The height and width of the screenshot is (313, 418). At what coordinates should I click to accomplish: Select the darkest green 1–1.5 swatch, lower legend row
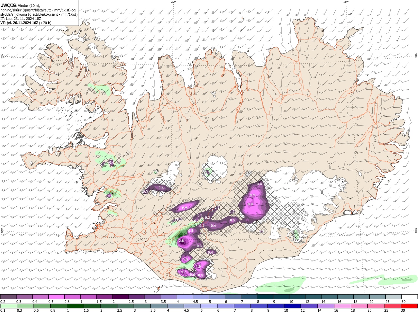point(75,306)
